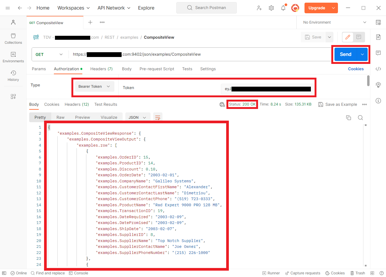
Task: Open tab options three-dots menu
Action: coord(102,22)
